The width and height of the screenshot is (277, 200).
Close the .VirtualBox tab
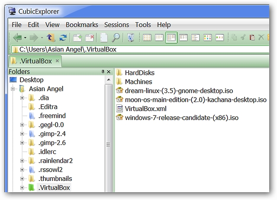[57, 61]
